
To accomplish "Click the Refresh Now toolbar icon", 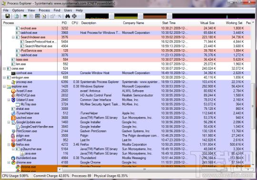I will coord(16,16).
